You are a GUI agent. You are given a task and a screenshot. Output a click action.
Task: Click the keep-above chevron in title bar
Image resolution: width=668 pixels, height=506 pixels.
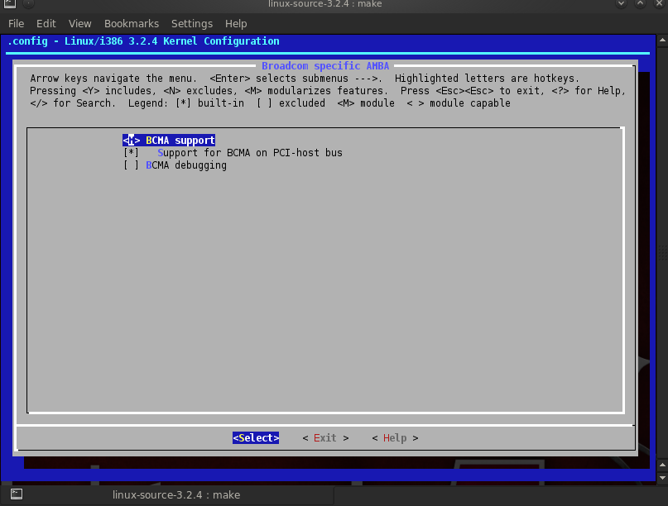[x=640, y=3]
